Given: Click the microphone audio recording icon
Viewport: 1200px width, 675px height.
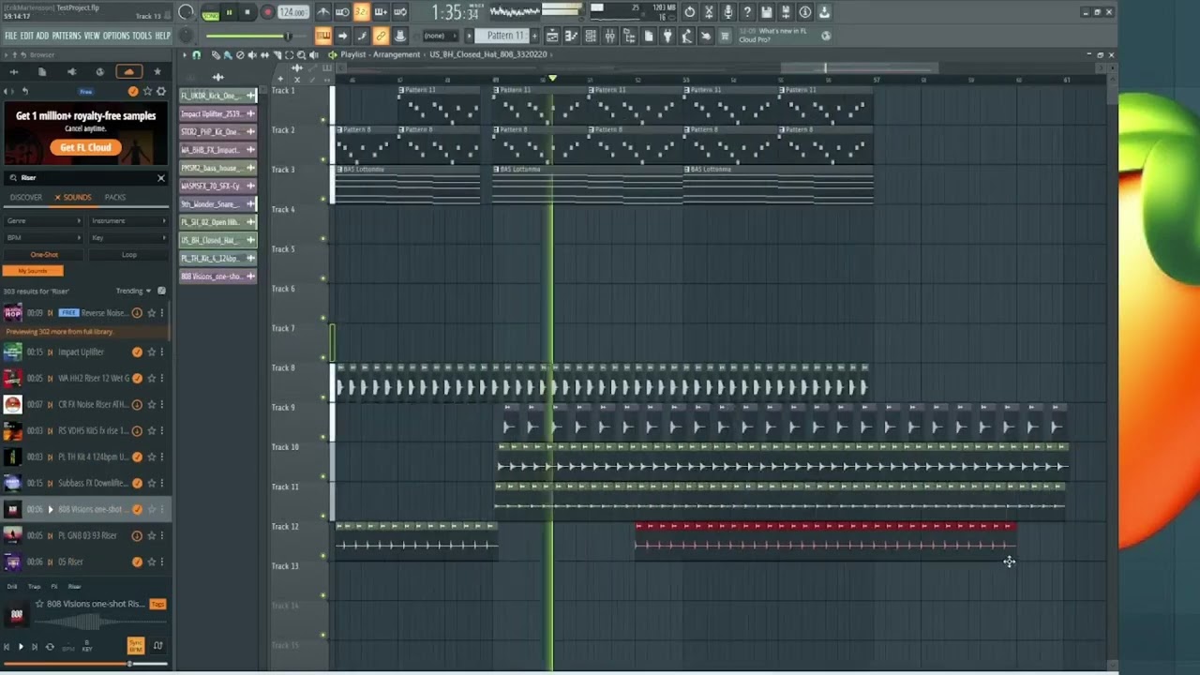Looking at the screenshot, I should [x=727, y=12].
